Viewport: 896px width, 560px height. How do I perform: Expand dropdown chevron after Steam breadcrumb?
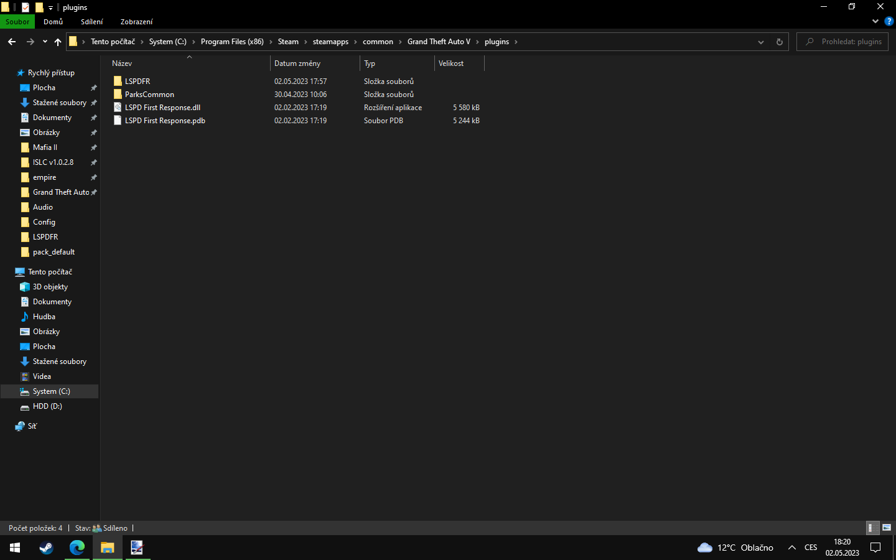[x=306, y=42]
